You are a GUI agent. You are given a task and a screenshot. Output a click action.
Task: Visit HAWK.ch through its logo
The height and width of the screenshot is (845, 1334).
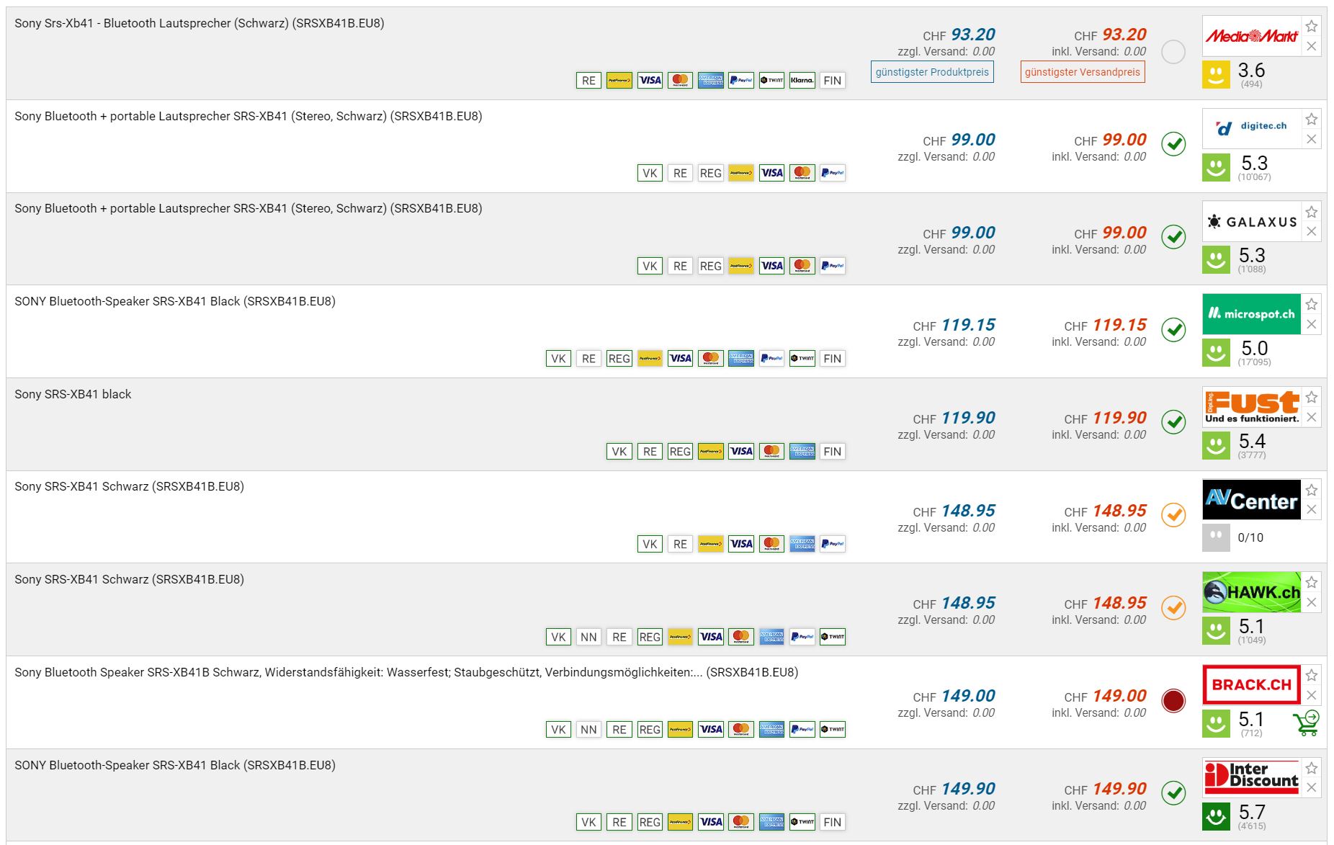[x=1252, y=592]
